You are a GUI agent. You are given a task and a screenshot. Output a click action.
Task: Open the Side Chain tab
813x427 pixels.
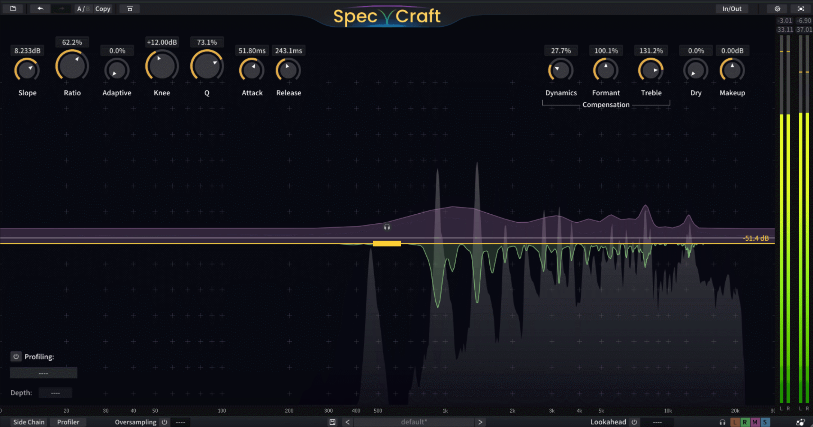click(x=29, y=422)
